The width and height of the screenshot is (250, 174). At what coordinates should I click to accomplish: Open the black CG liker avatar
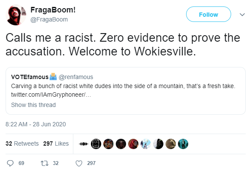[x=96, y=144]
